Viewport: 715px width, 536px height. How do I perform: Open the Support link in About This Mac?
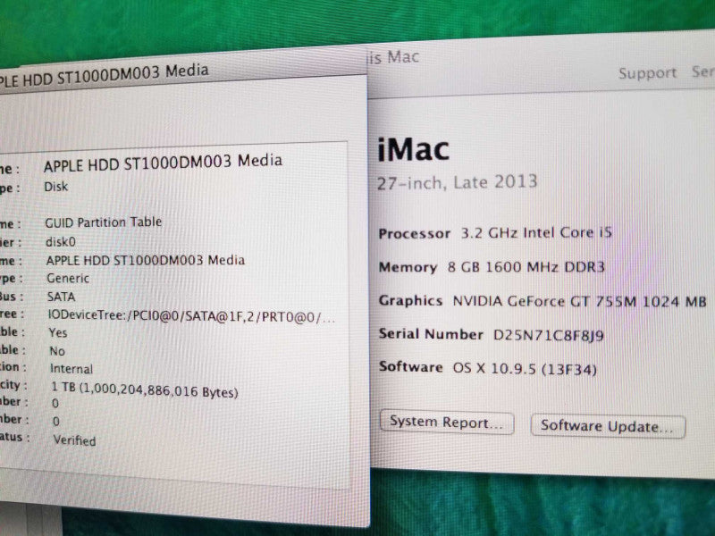(647, 73)
